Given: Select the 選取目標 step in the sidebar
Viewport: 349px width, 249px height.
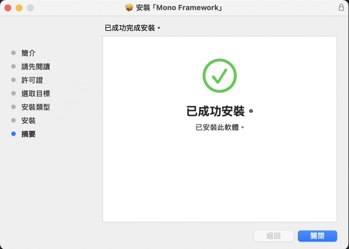Looking at the screenshot, I should [35, 93].
